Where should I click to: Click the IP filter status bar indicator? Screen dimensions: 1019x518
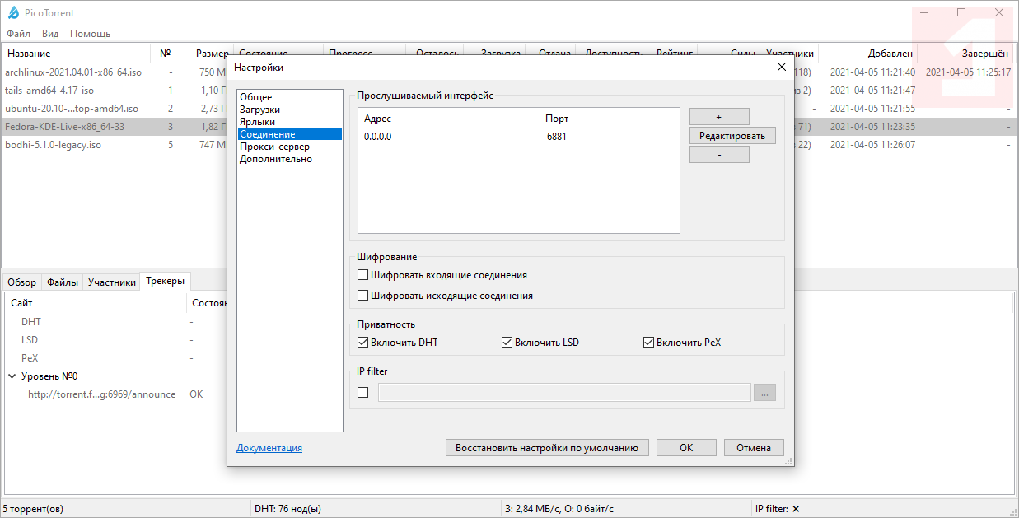(x=778, y=509)
